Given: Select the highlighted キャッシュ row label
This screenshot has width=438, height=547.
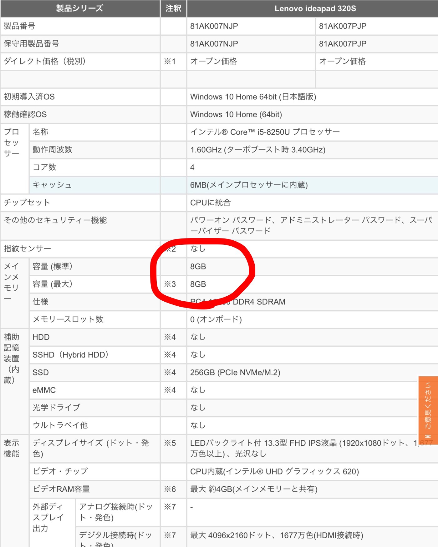Looking at the screenshot, I should (x=52, y=185).
